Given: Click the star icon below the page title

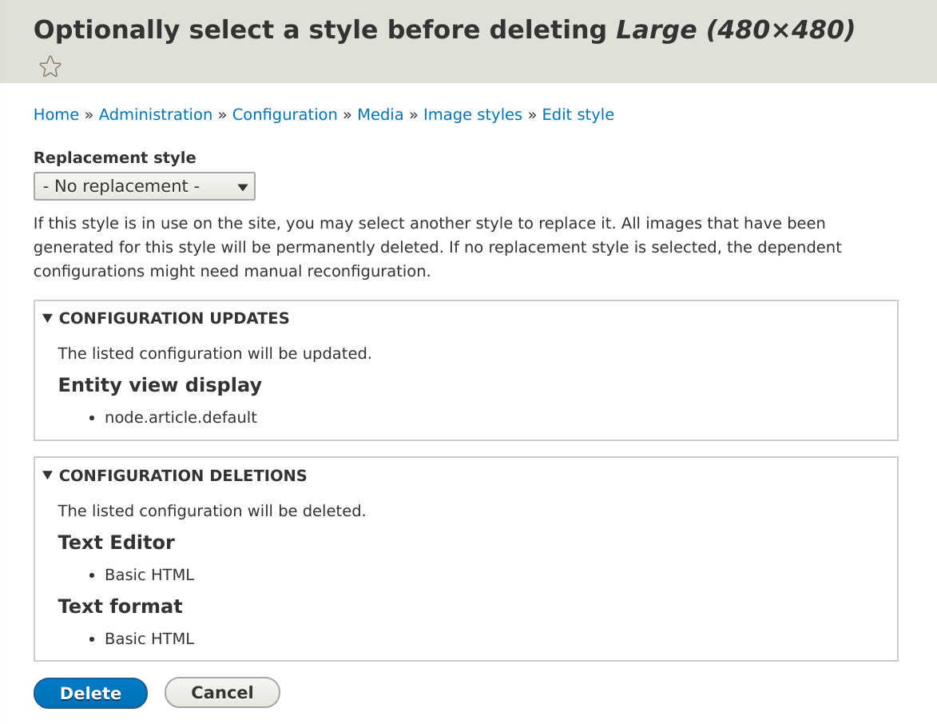Looking at the screenshot, I should pos(49,66).
